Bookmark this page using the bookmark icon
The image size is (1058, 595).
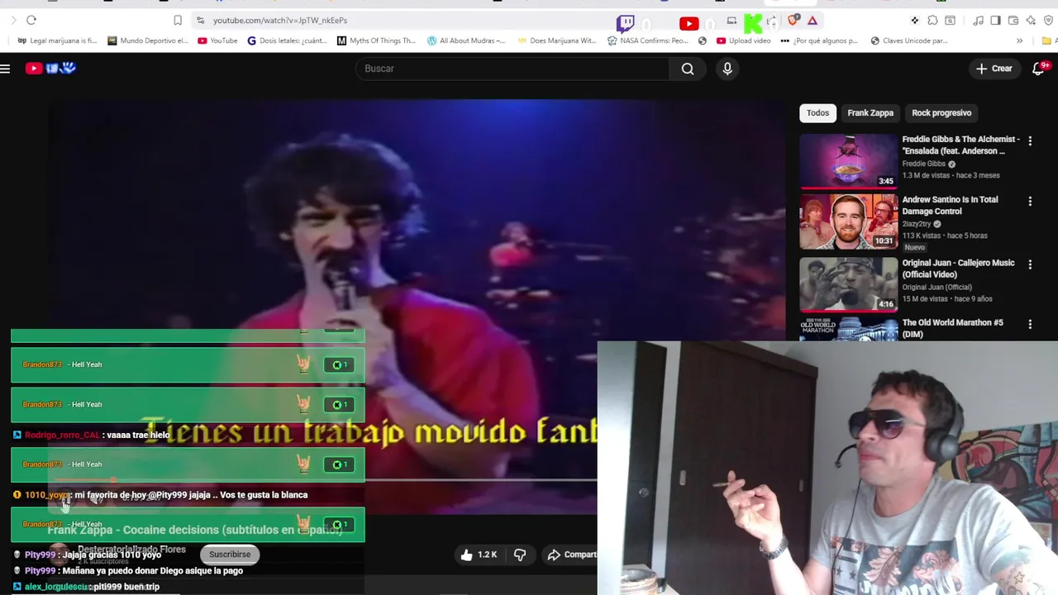coord(178,20)
